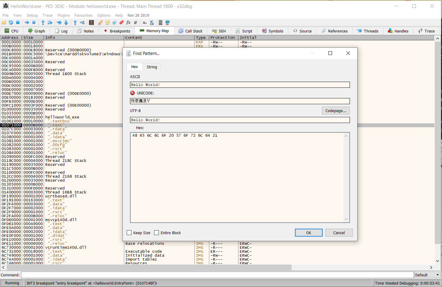Viewport: 442px width, 287px height.
Task: Click the Codepage... button
Action: [x=336, y=111]
